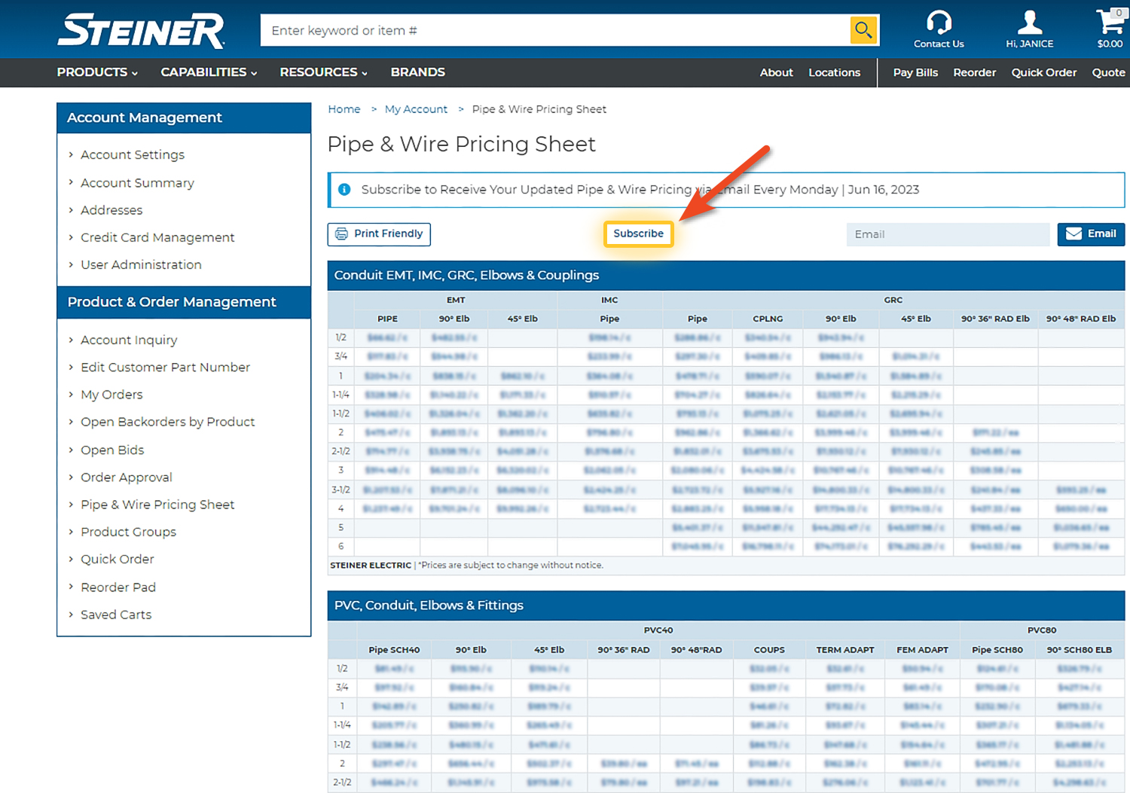Screen dimensions: 1130x793
Task: Open Reorder Pad in sidebar
Action: coord(118,587)
